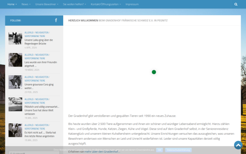This screenshot has height=154, width=246.
Task: Expand the Sie wollen helfen? dropdown arrow
Action: point(85,5)
